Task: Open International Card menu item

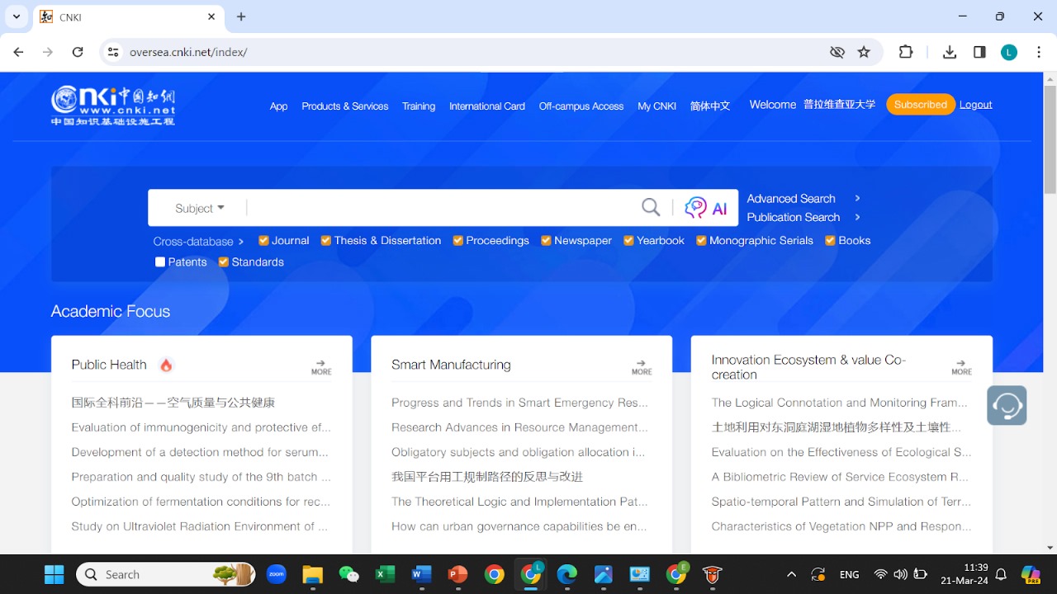Action: (487, 106)
